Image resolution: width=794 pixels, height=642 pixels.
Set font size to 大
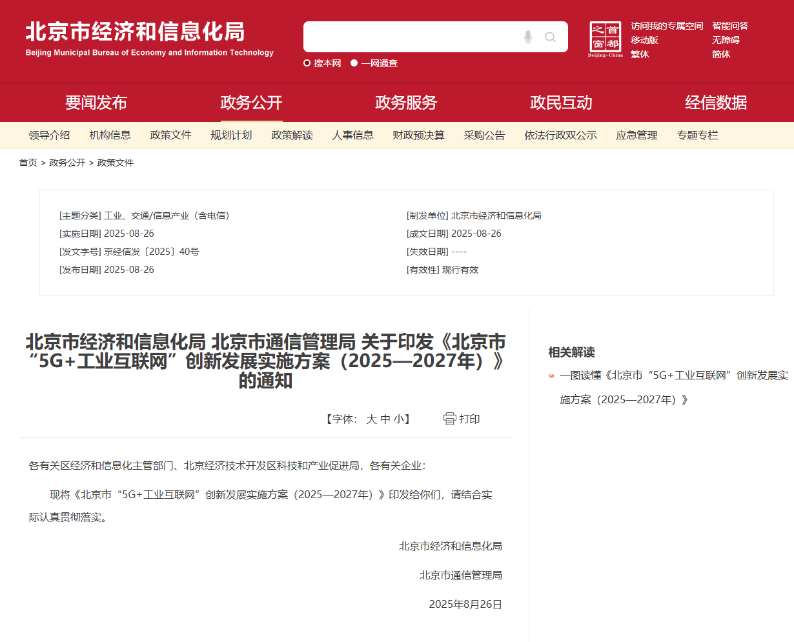pyautogui.click(x=371, y=419)
